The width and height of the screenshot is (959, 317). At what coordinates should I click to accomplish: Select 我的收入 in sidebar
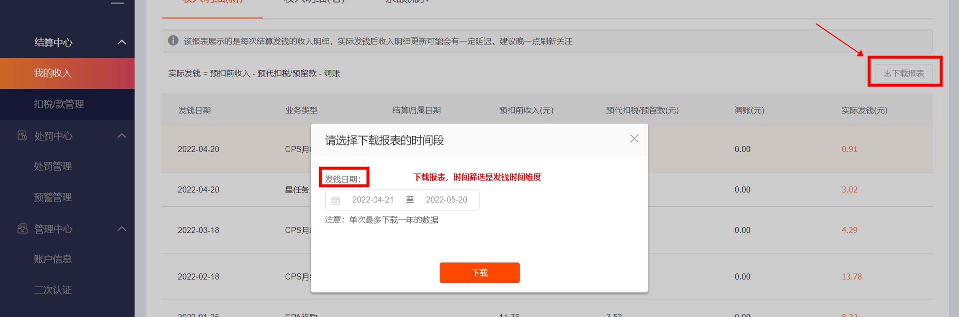pos(67,73)
